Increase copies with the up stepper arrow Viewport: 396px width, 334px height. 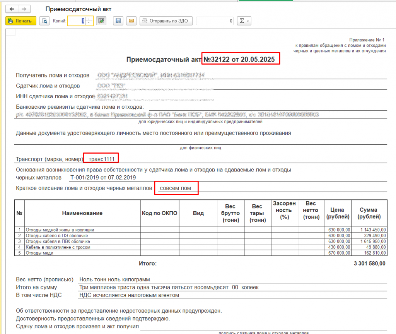(89, 19)
